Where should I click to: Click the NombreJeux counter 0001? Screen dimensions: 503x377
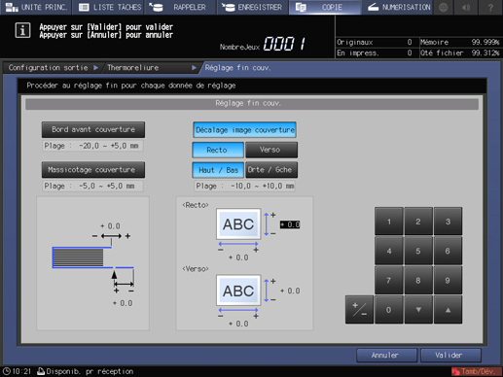(284, 44)
